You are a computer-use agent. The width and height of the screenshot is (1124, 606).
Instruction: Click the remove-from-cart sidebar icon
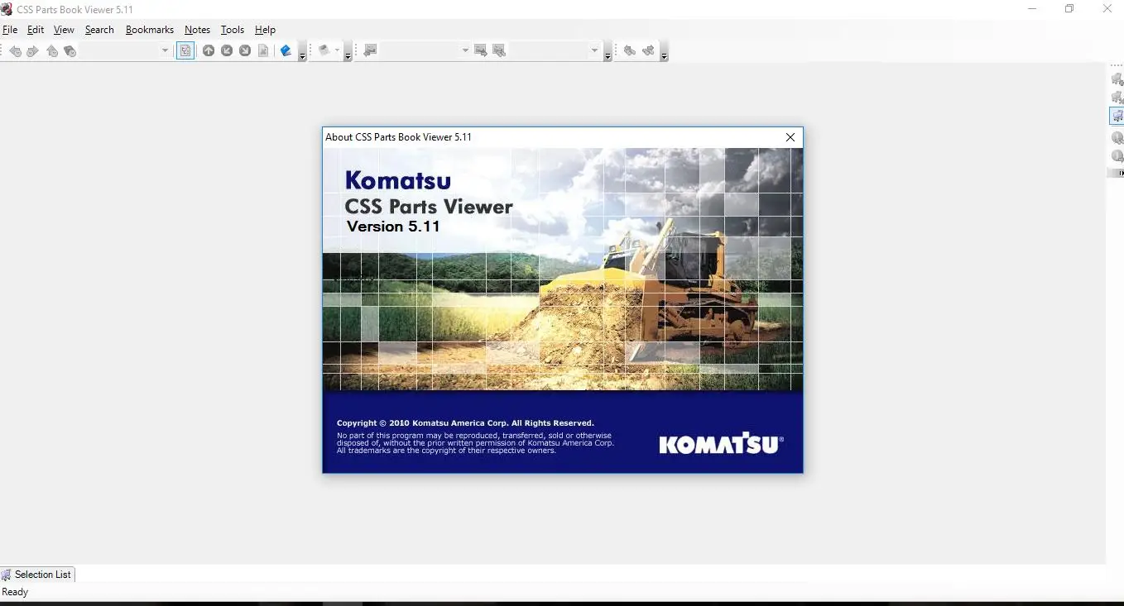click(x=1117, y=98)
